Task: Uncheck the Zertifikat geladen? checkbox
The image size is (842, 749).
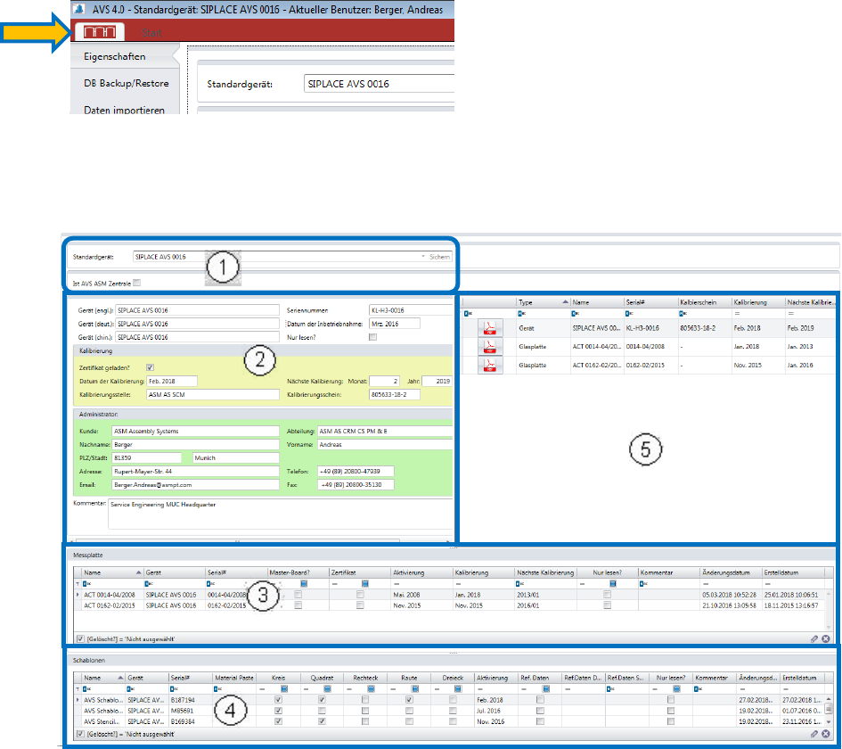Action: point(150,367)
